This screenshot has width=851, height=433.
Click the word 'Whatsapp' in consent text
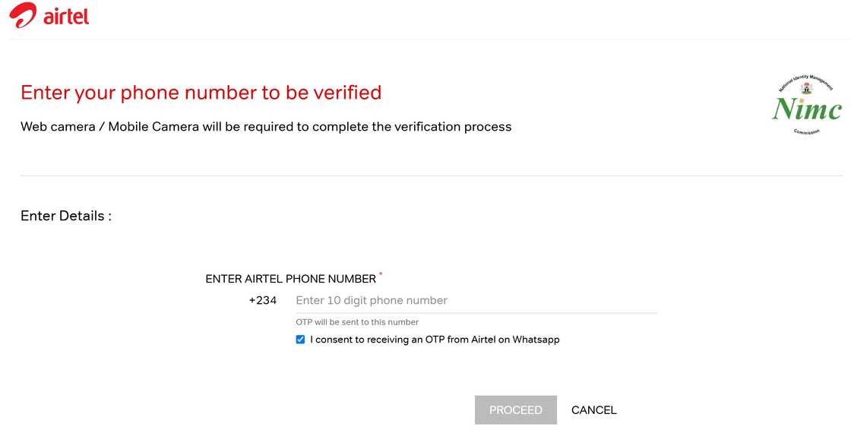[x=536, y=340]
